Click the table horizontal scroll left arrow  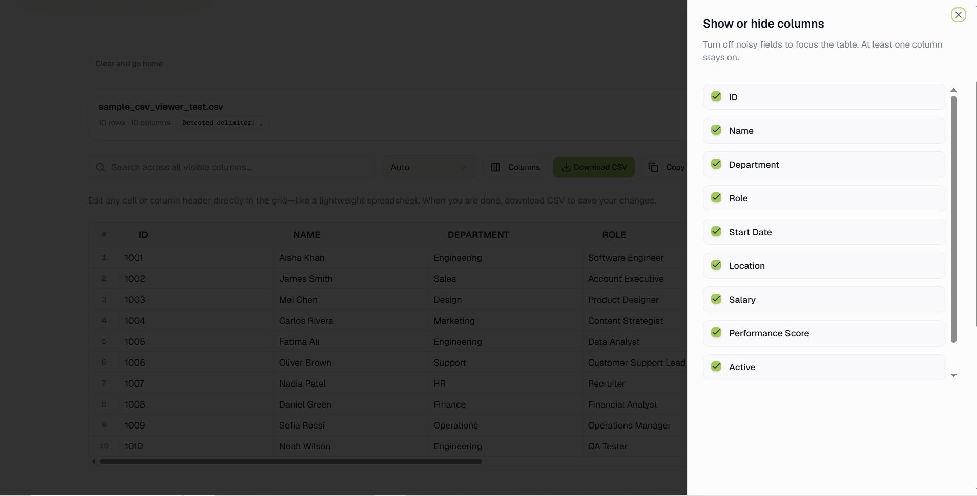coord(94,461)
